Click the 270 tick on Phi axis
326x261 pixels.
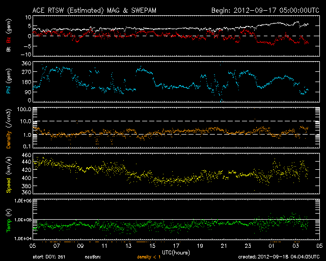click(x=26, y=72)
